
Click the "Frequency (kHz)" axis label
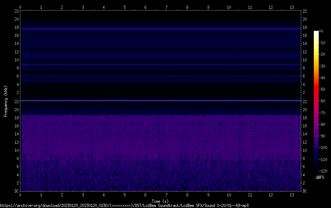point(6,101)
